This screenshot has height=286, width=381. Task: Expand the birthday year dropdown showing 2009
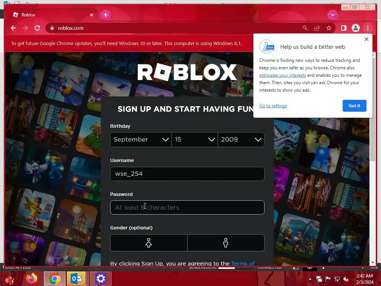click(x=241, y=140)
